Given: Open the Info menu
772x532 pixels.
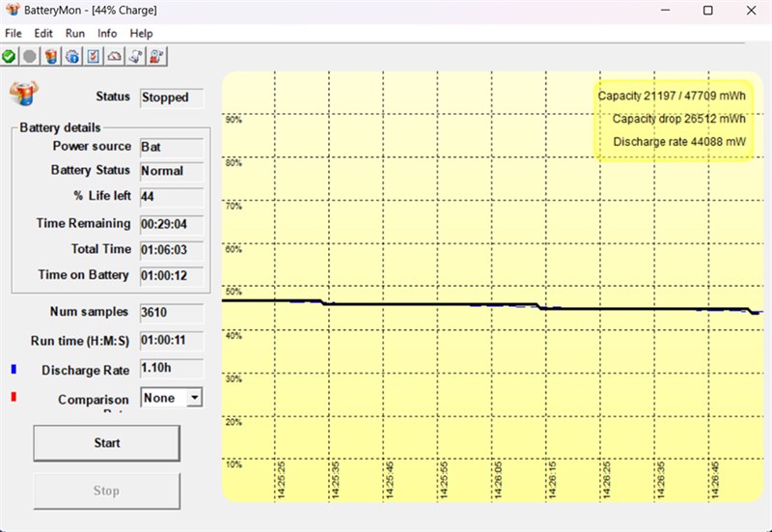Looking at the screenshot, I should [x=107, y=34].
